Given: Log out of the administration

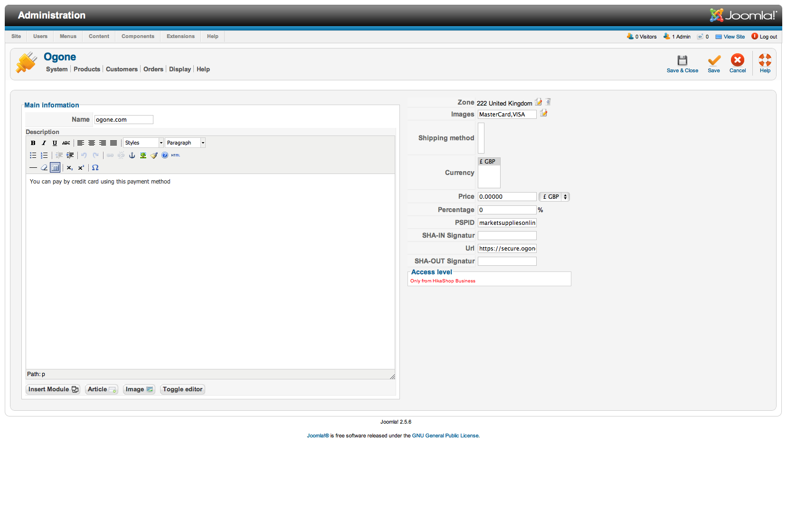Looking at the screenshot, I should coord(764,37).
